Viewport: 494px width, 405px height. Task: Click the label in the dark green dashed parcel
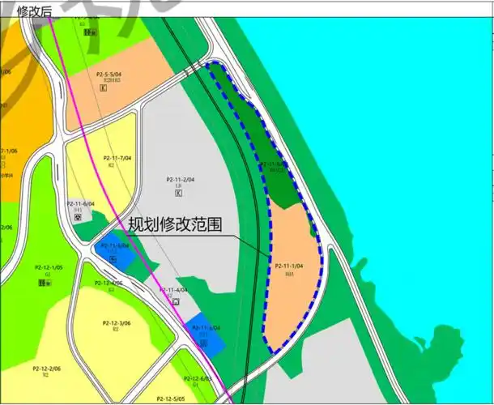274,164
